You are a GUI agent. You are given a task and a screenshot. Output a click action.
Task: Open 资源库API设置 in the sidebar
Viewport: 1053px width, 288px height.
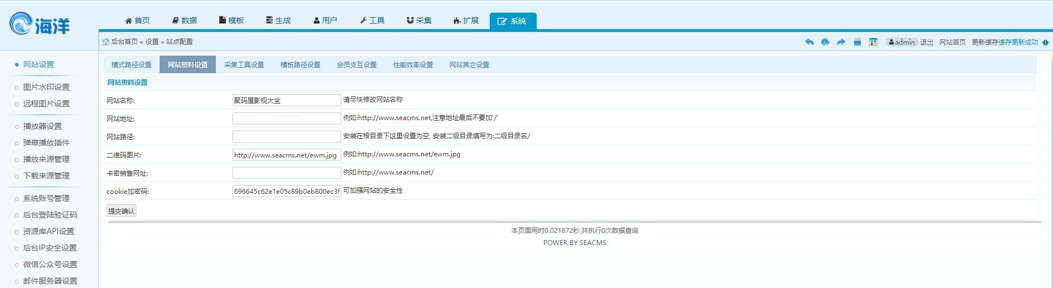[49, 231]
